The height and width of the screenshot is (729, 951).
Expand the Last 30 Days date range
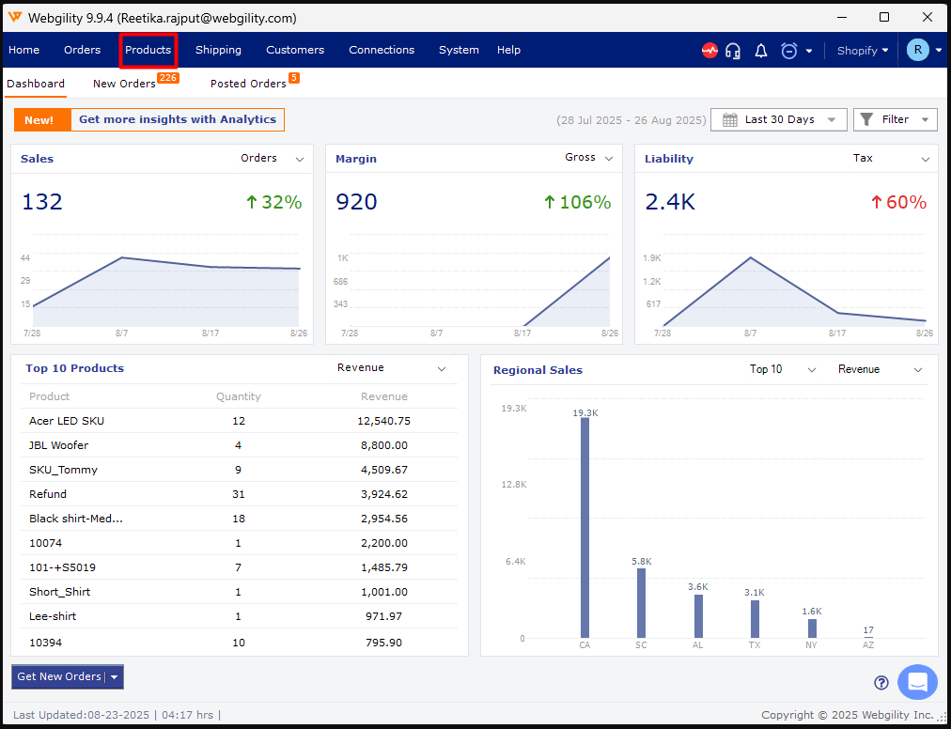pos(778,120)
